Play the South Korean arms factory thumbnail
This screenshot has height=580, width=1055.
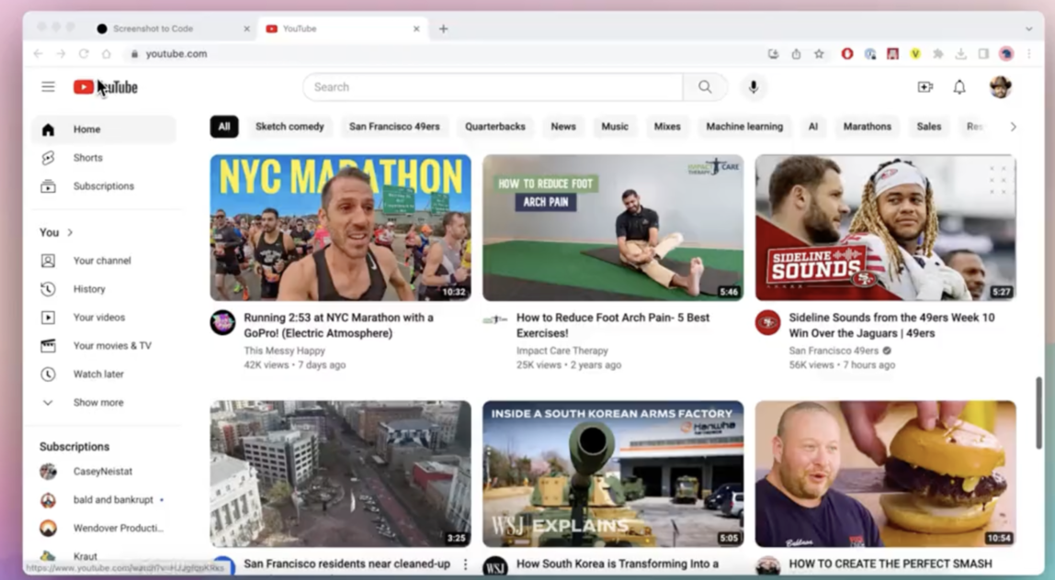(x=613, y=474)
